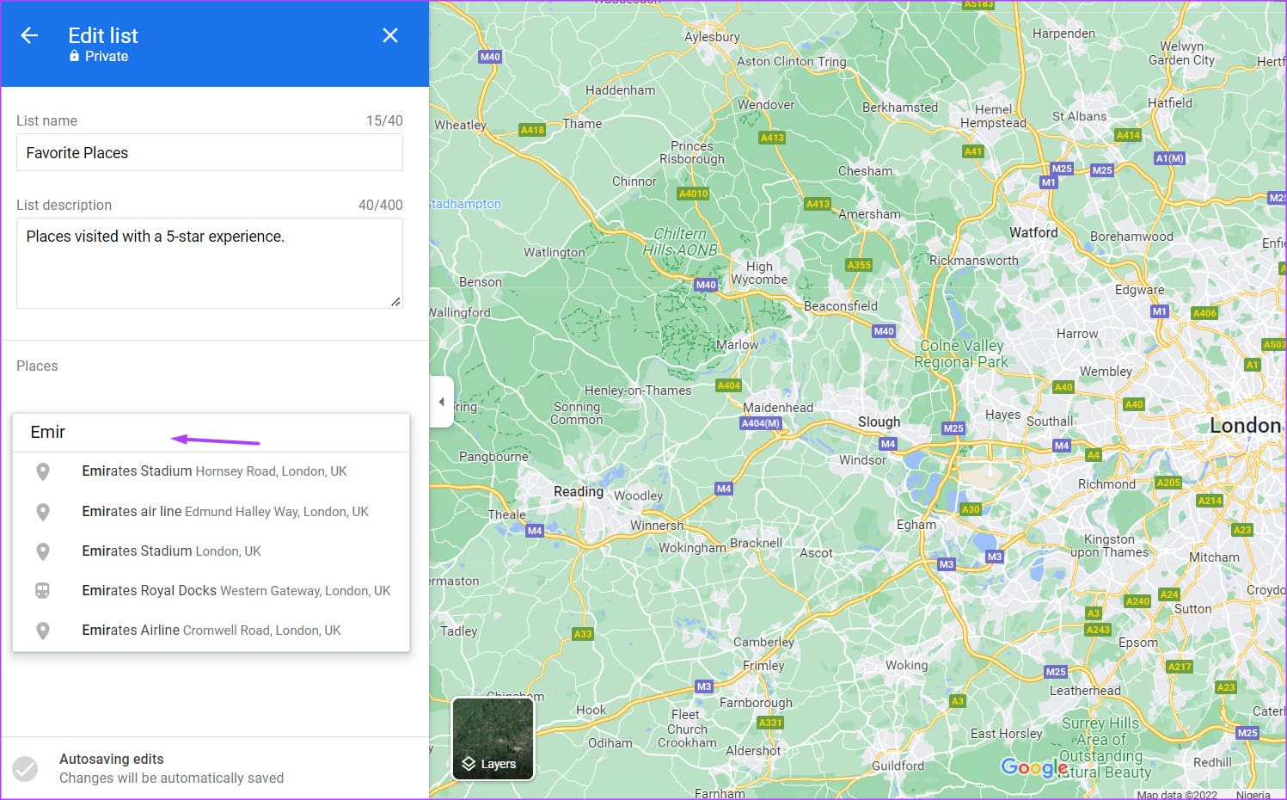
Task: Select Emirates Royal Docks Western Gateway
Action: coord(211,590)
